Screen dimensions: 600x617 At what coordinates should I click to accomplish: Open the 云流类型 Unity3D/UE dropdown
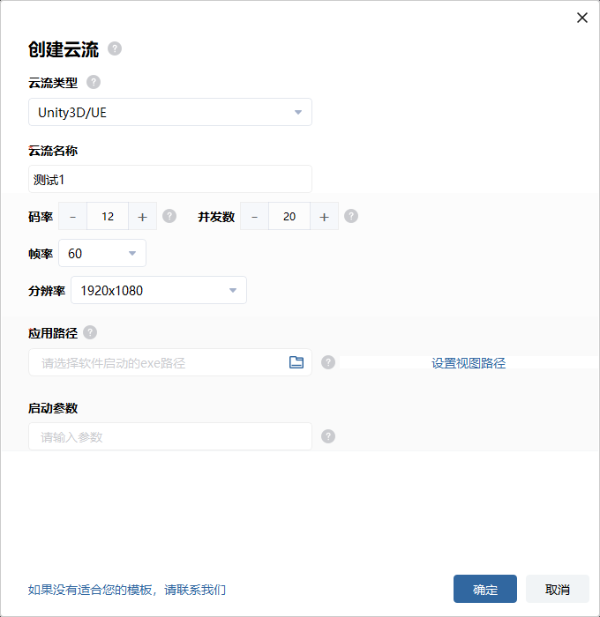(x=169, y=112)
